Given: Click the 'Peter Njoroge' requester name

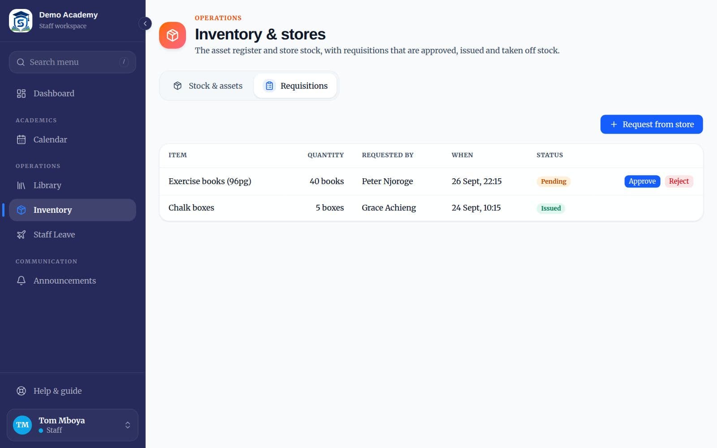Looking at the screenshot, I should coord(388,181).
